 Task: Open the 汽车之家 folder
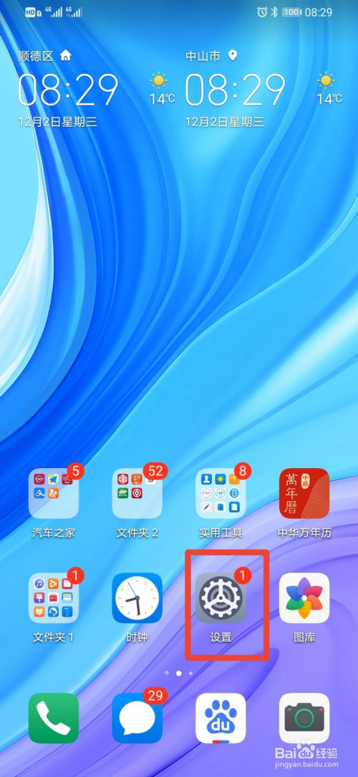point(54,493)
